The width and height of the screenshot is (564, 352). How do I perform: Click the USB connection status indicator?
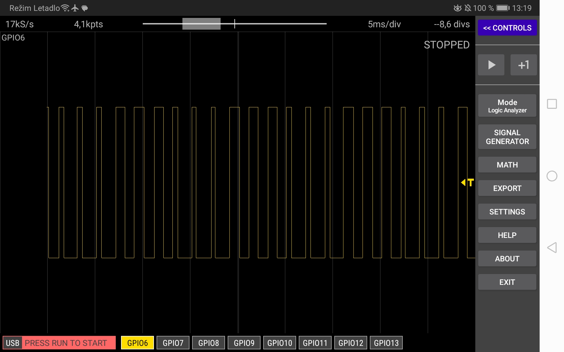(12, 343)
